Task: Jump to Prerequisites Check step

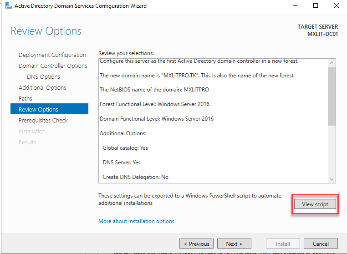Action: pyautogui.click(x=43, y=121)
